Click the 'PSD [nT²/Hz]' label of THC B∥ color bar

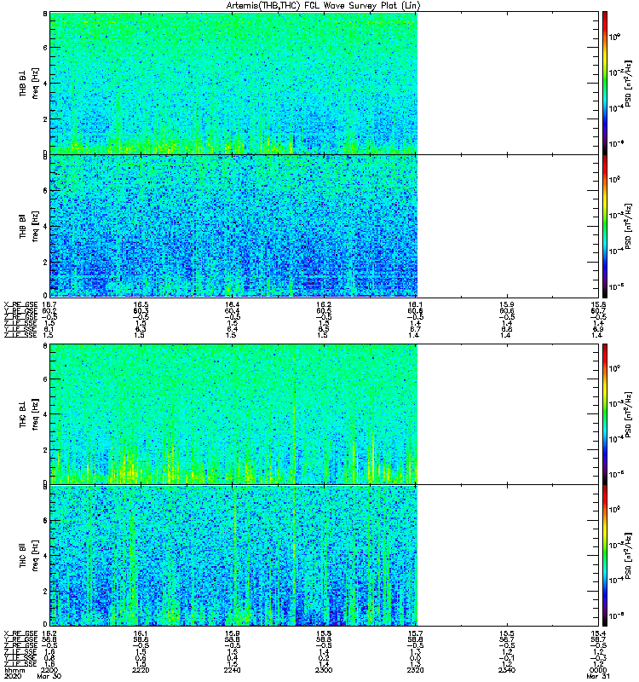point(628,556)
